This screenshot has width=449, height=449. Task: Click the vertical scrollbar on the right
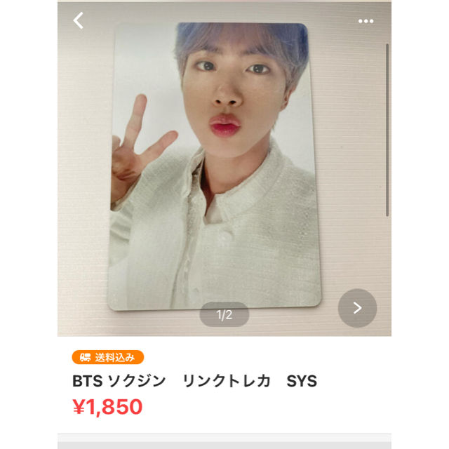coord(387,130)
